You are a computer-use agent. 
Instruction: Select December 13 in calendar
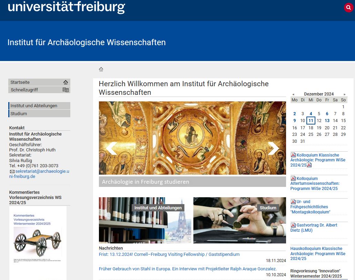pos(327,121)
